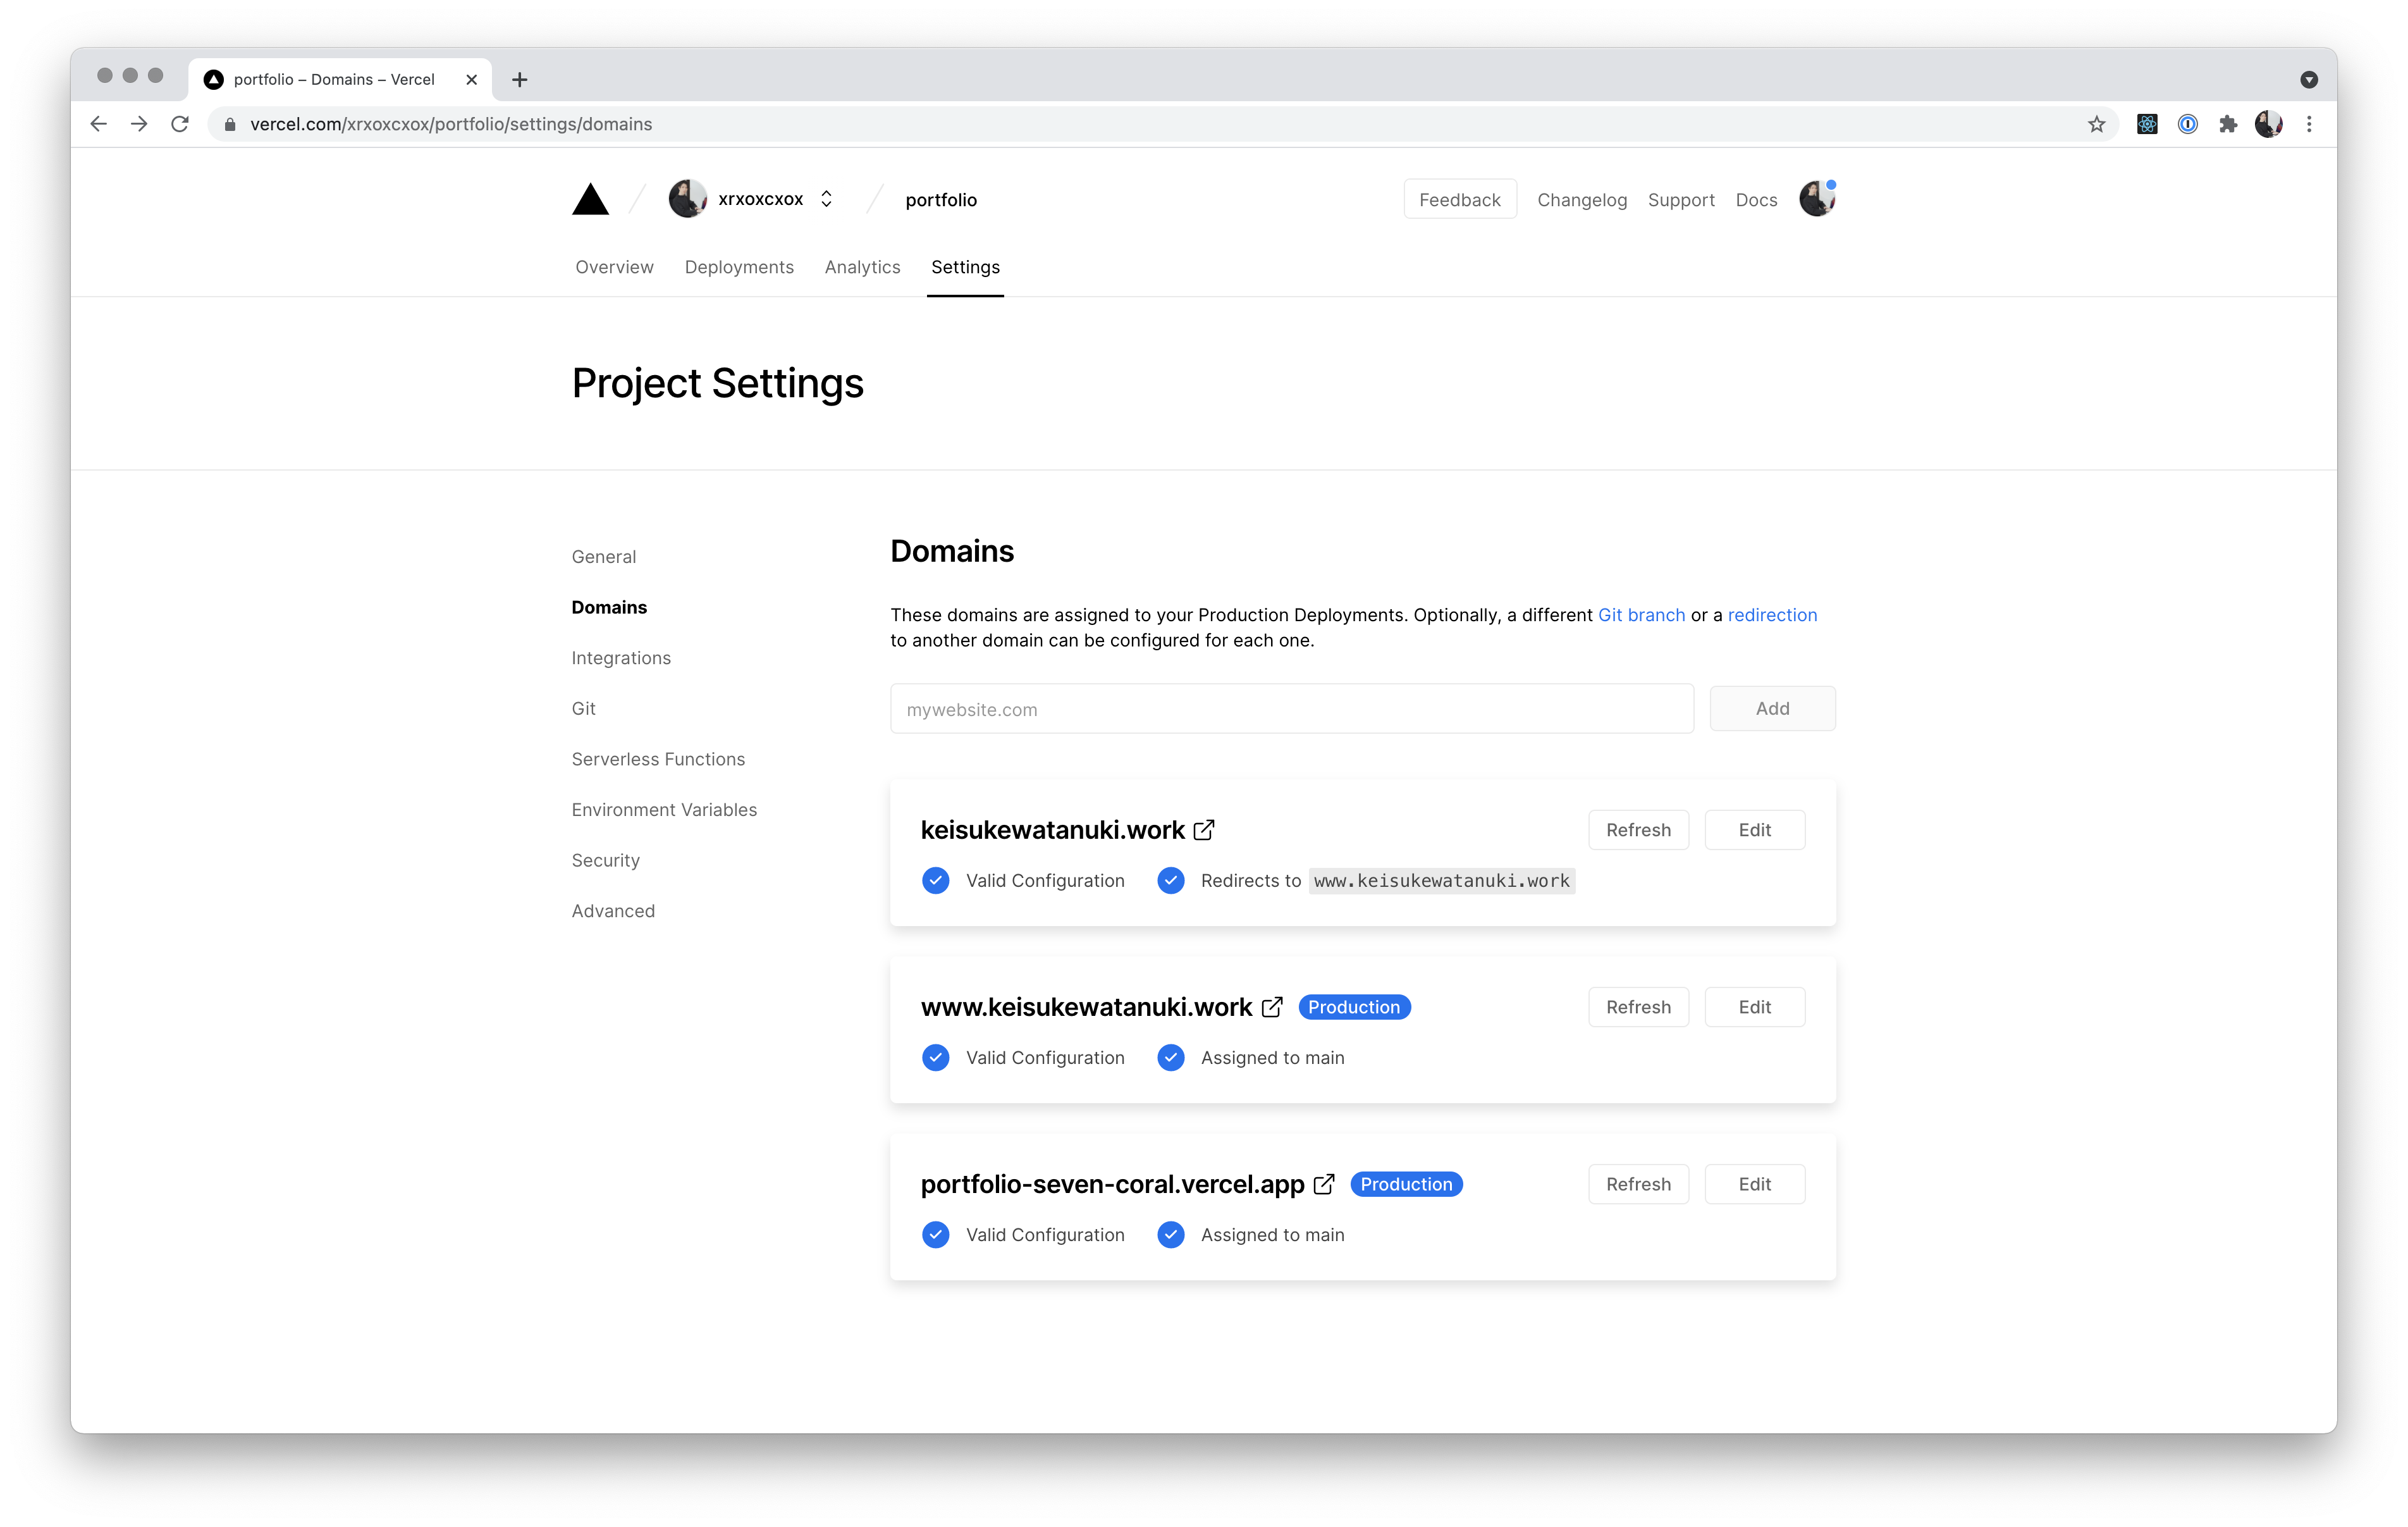This screenshot has width=2408, height=1527.
Task: Open the browser extensions puzzle icon
Action: pyautogui.click(x=2227, y=124)
